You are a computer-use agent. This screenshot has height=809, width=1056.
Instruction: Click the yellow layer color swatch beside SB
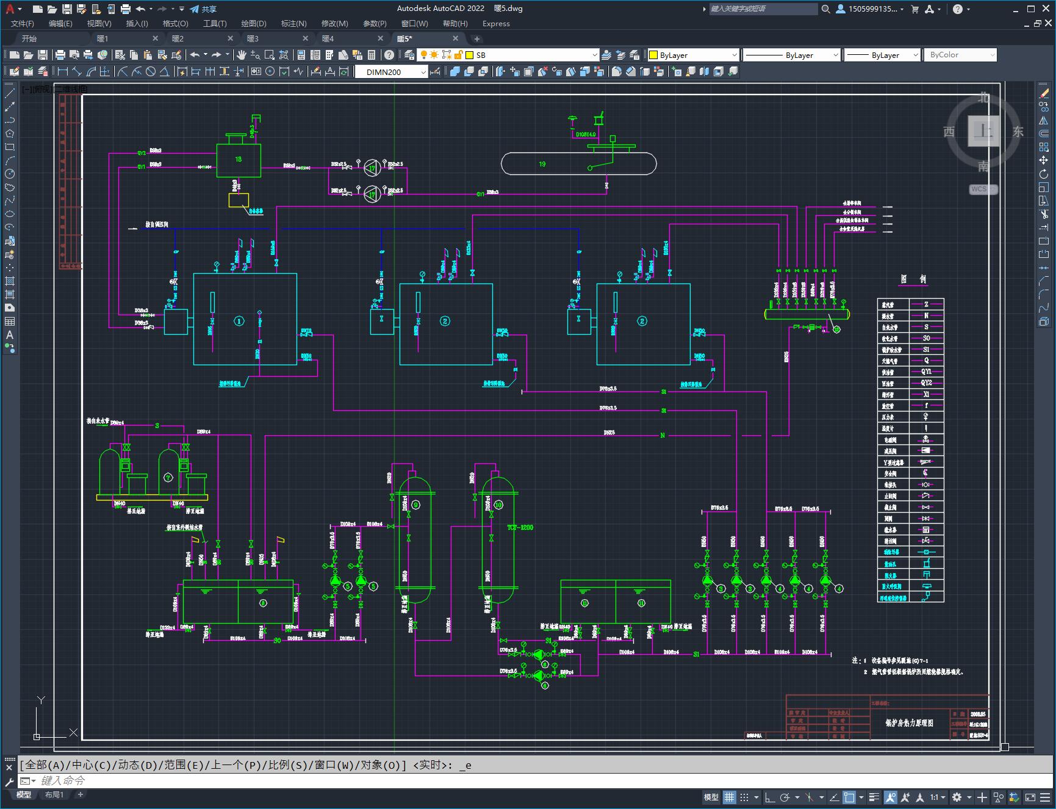pyautogui.click(x=470, y=55)
